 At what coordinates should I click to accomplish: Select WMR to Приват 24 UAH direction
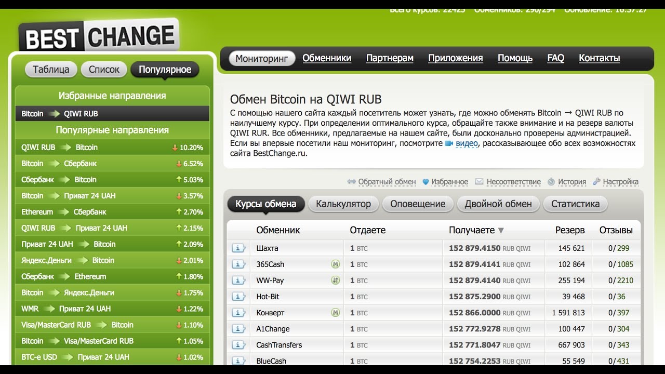pyautogui.click(x=112, y=309)
